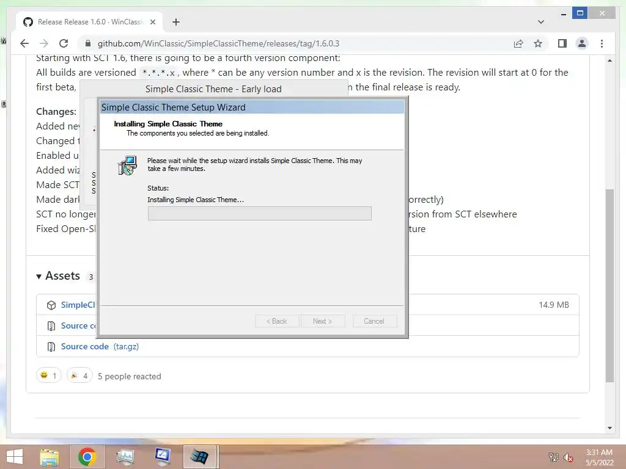Bookmark this page with the star icon
Image resolution: width=626 pixels, height=469 pixels.
538,43
